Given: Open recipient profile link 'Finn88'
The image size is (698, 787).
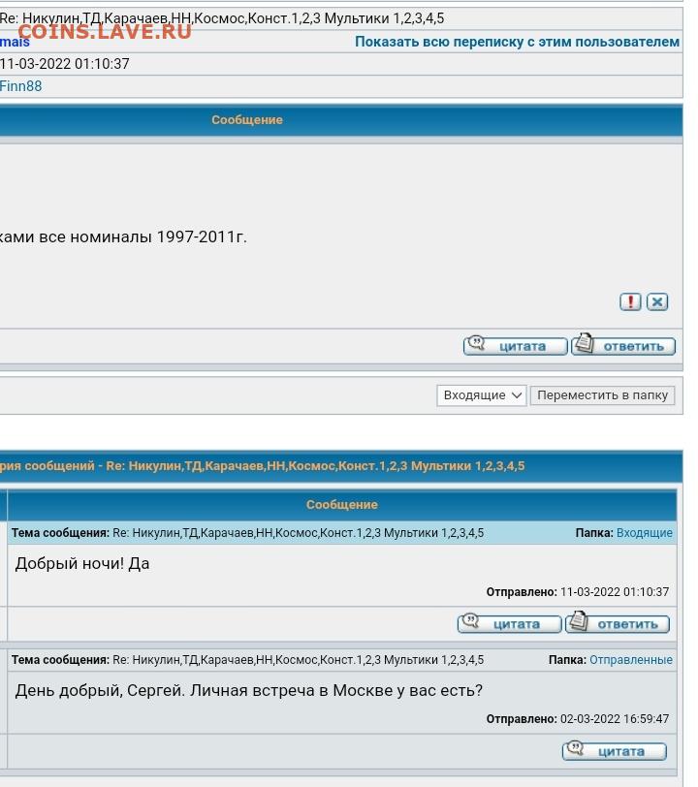Looking at the screenshot, I should click(x=20, y=86).
